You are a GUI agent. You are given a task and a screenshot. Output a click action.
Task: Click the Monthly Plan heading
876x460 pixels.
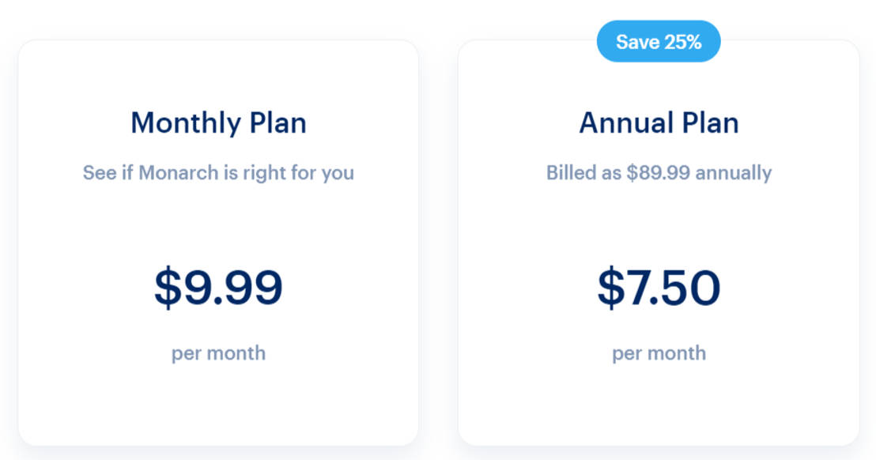219,123
